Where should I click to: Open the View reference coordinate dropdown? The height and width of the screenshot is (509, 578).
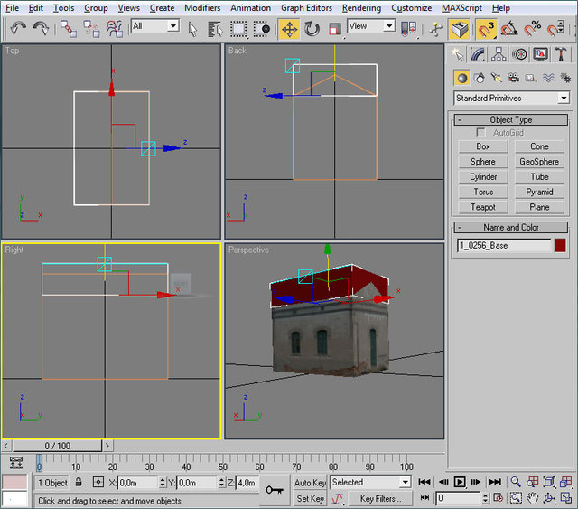pyautogui.click(x=371, y=26)
